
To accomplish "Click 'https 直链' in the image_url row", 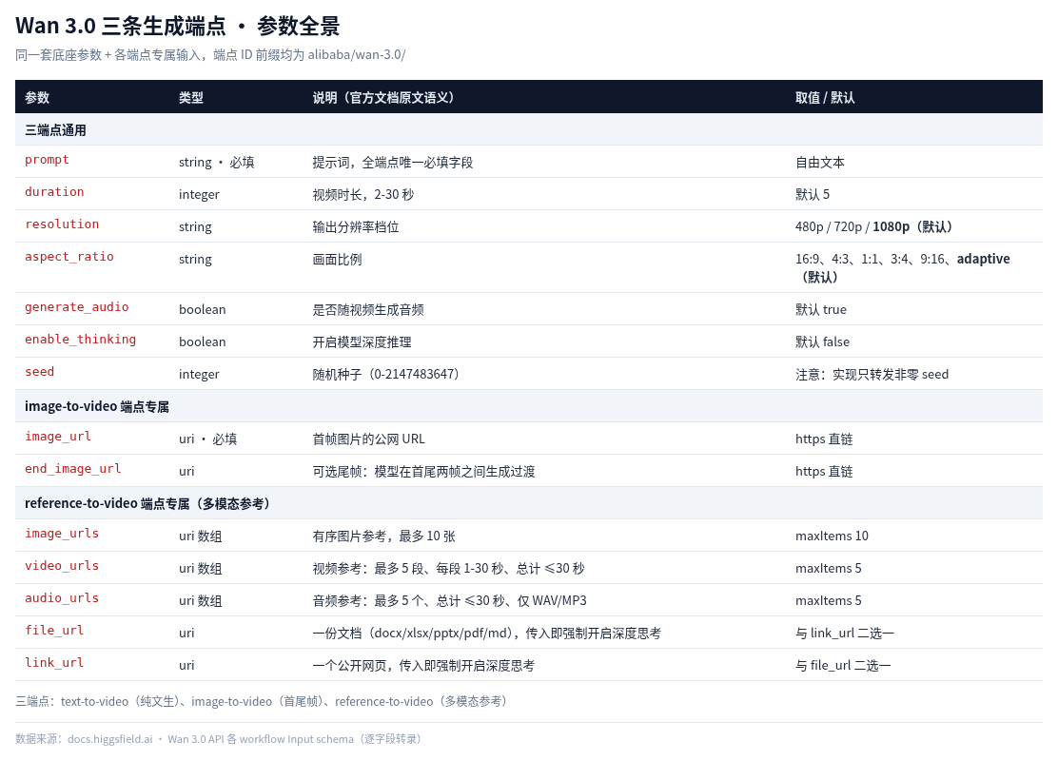I will (x=824, y=439).
